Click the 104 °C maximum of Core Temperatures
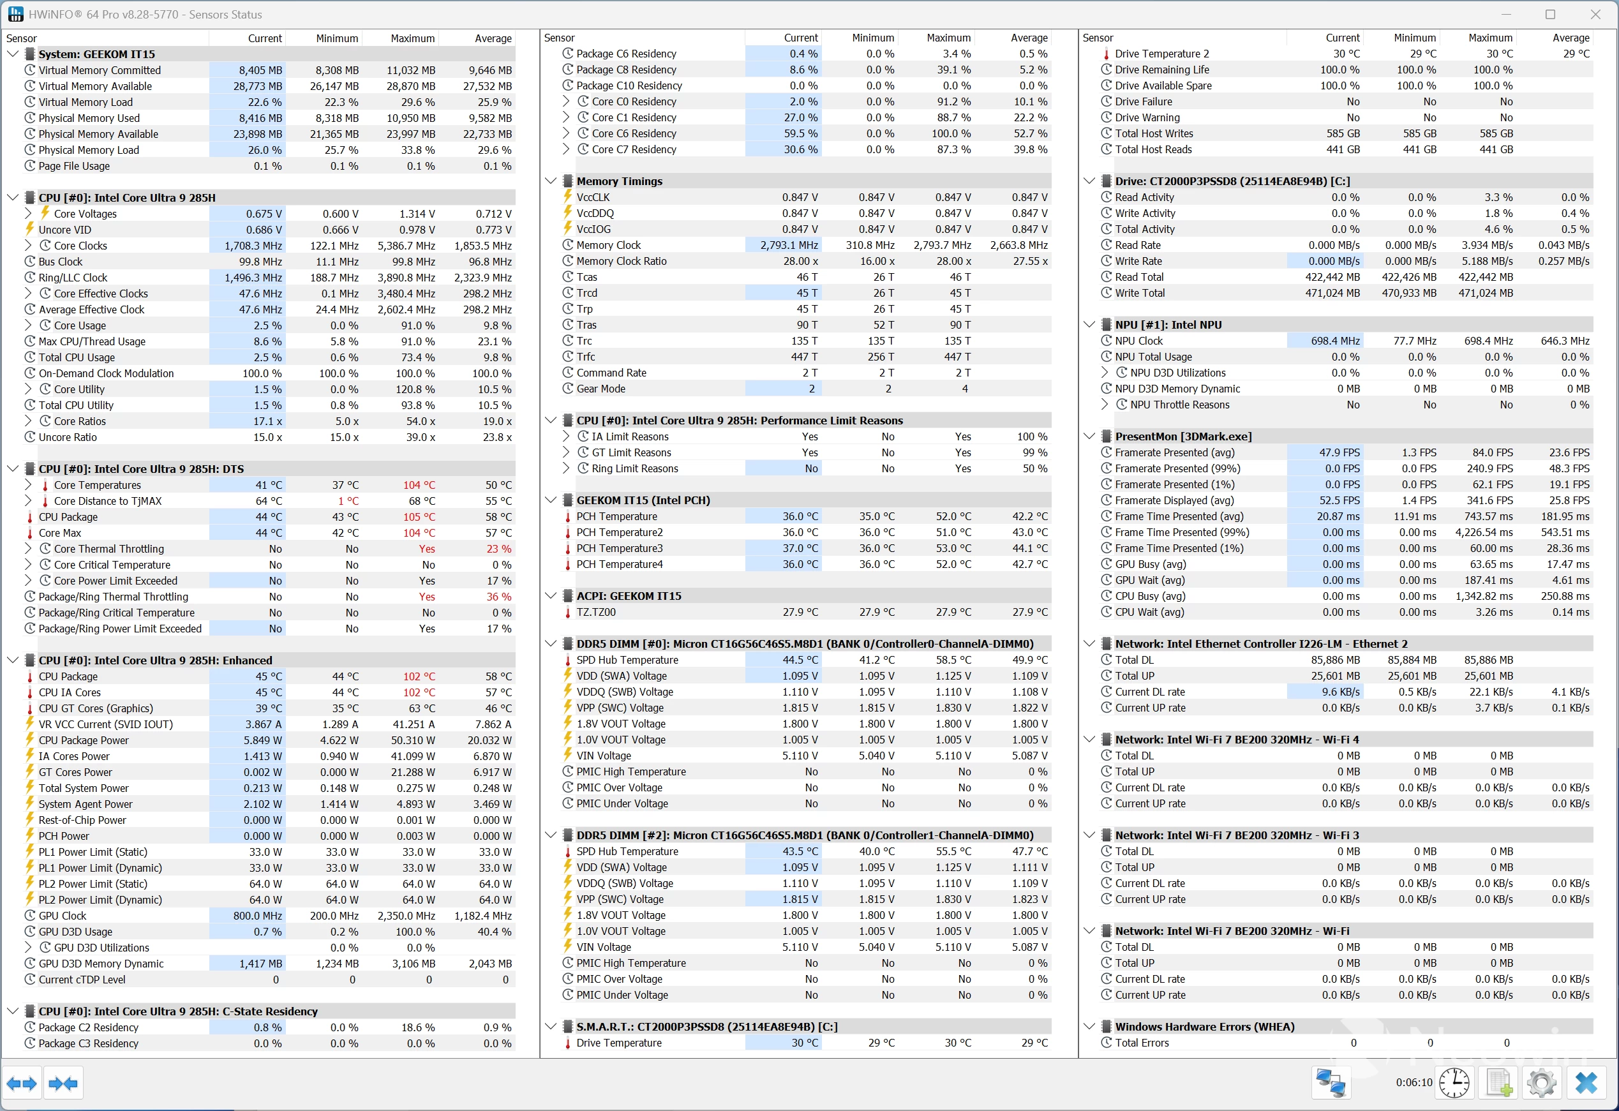 pos(419,485)
